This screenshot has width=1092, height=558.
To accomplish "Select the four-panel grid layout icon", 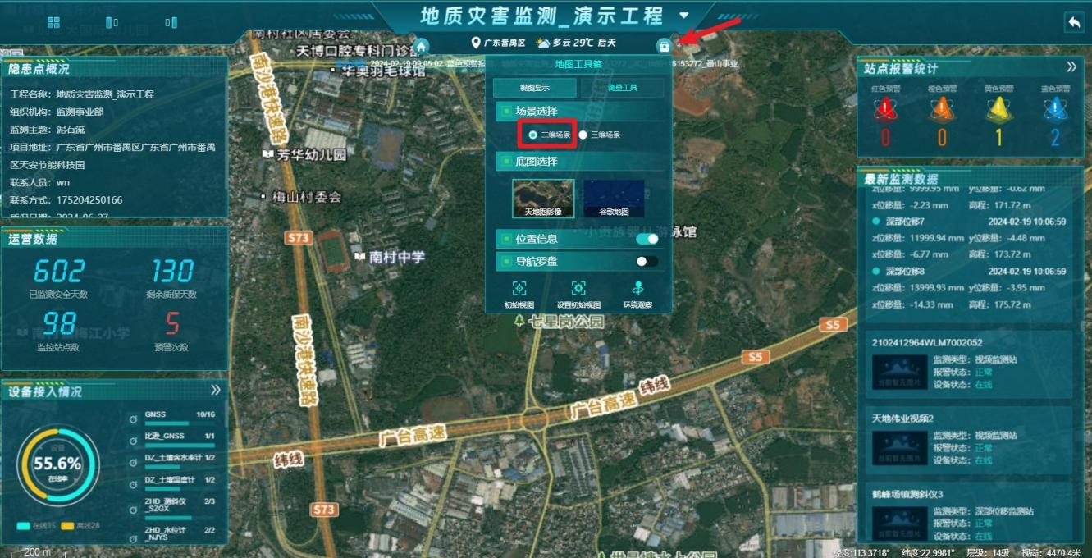I will coord(53,22).
